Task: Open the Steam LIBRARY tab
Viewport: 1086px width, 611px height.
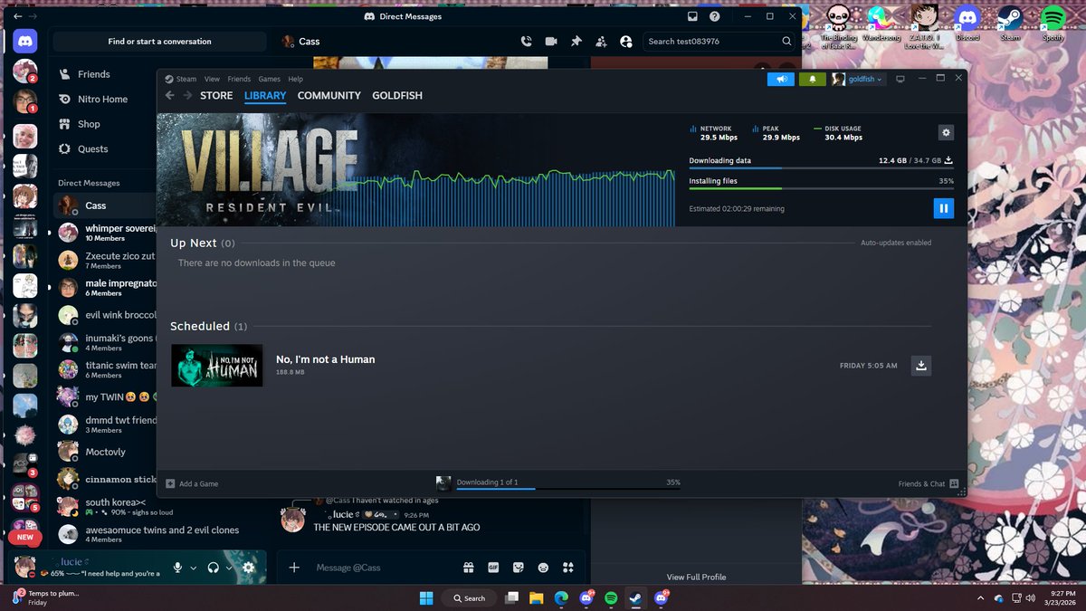Action: (265, 95)
